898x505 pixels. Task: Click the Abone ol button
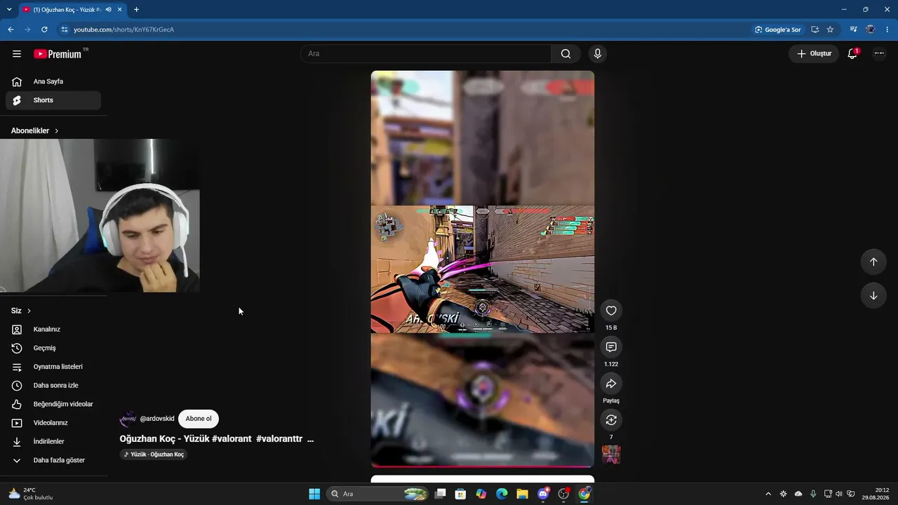[199, 419]
